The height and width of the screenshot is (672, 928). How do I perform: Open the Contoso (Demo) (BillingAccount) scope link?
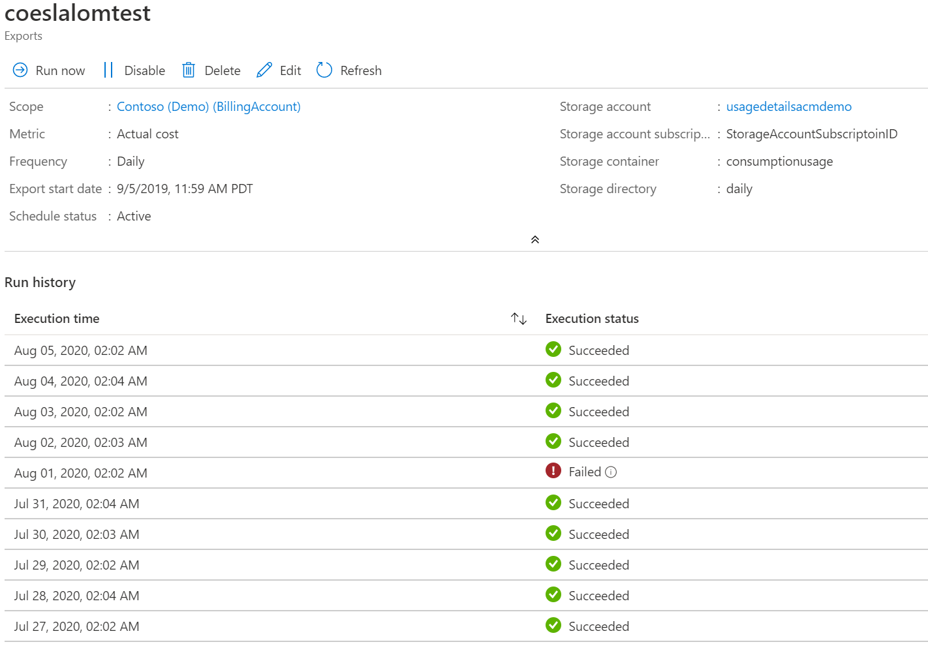(208, 106)
